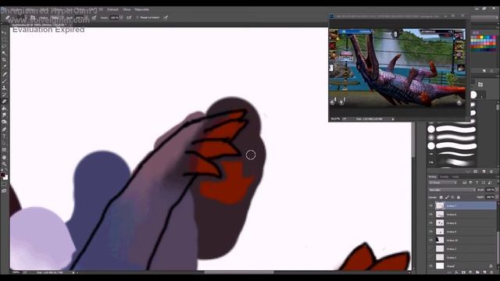The height and width of the screenshot is (281, 500).
Task: Select the Rectangle shape tool
Action: coord(4,150)
